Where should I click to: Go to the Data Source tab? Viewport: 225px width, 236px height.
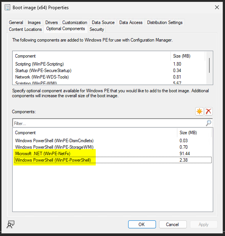(103, 22)
